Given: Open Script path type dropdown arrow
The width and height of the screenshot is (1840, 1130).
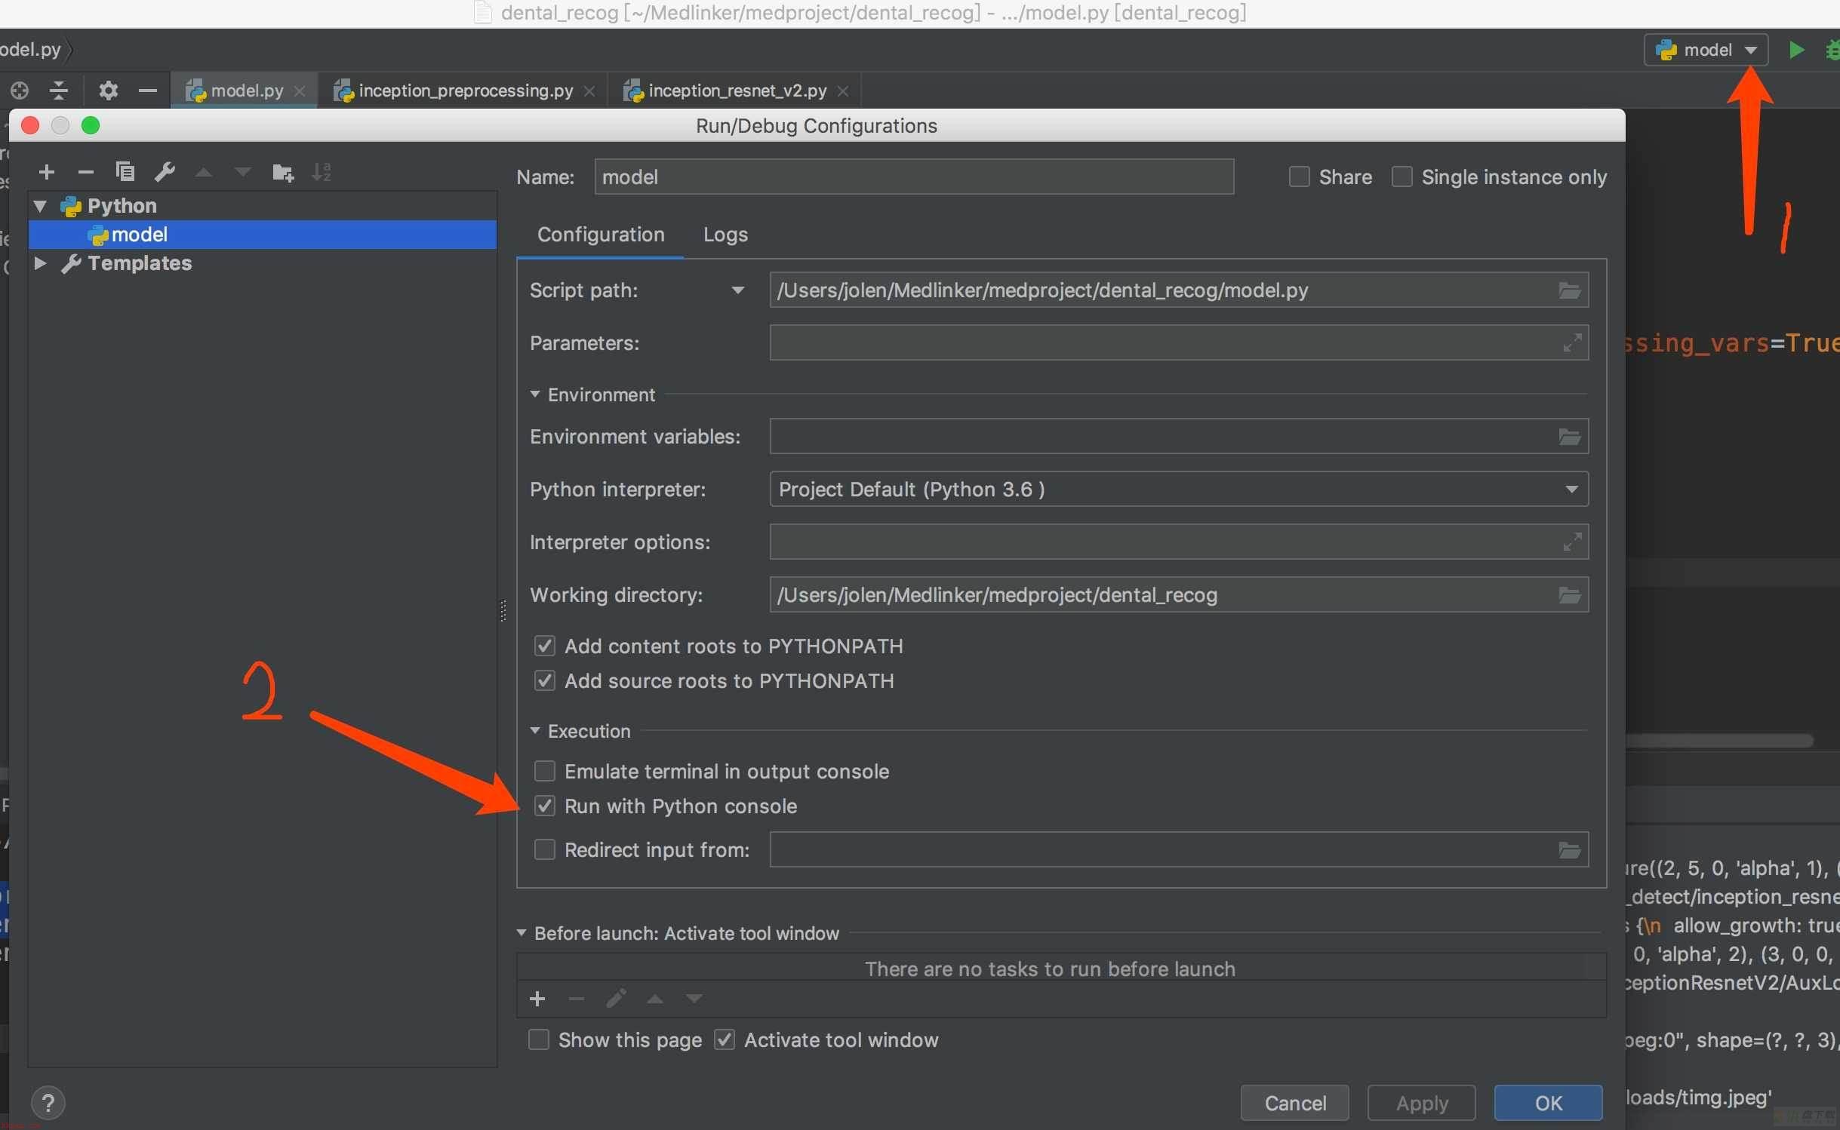Looking at the screenshot, I should 737,290.
